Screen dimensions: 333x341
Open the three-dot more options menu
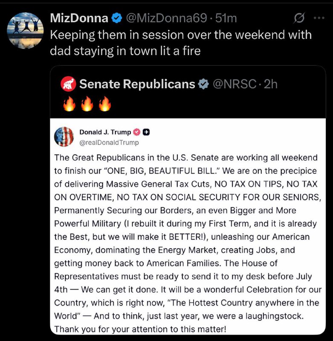click(x=319, y=18)
